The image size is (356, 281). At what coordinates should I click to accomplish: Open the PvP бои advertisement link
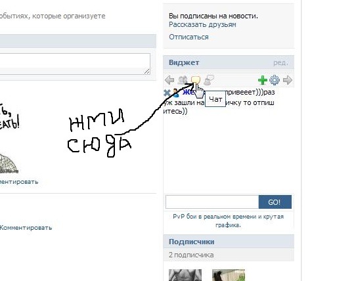tap(228, 221)
